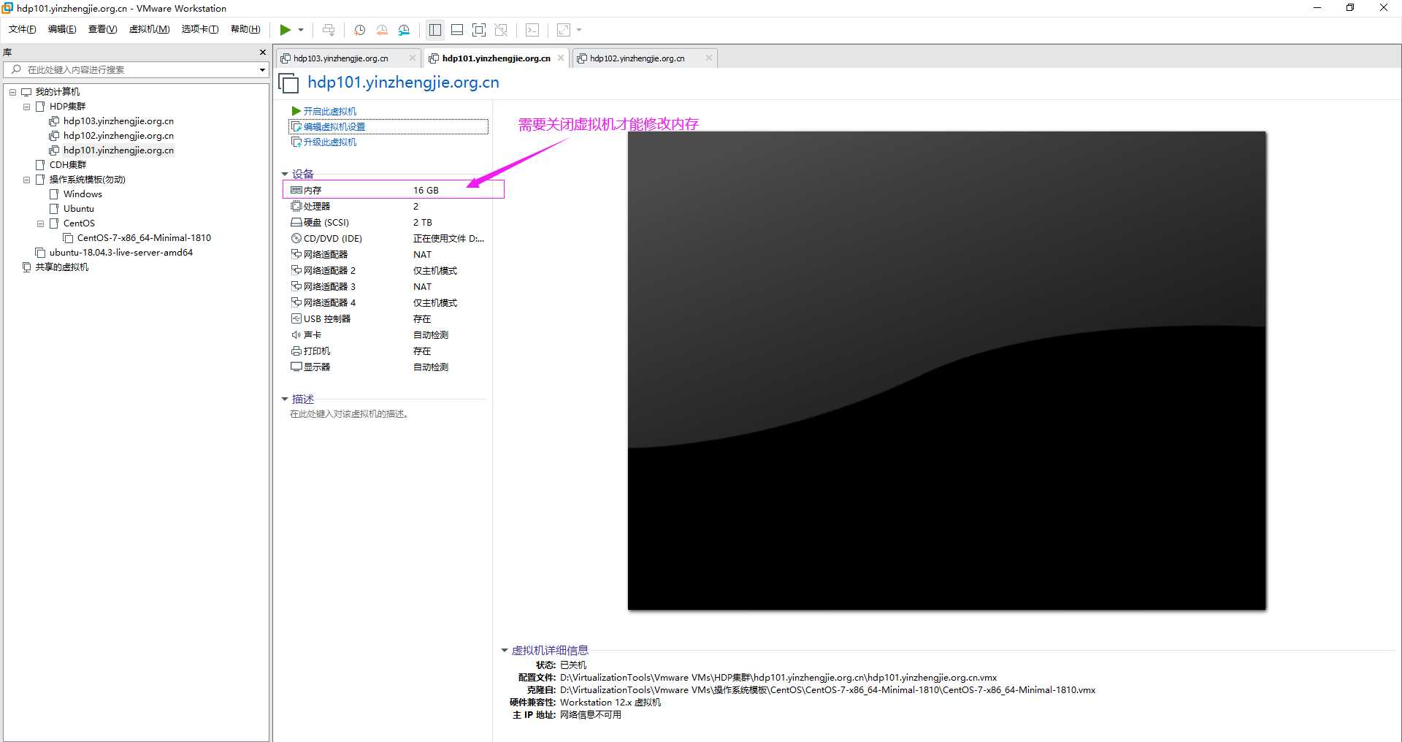
Task: Click the revert to snapshot toolbar icon
Action: (x=382, y=30)
